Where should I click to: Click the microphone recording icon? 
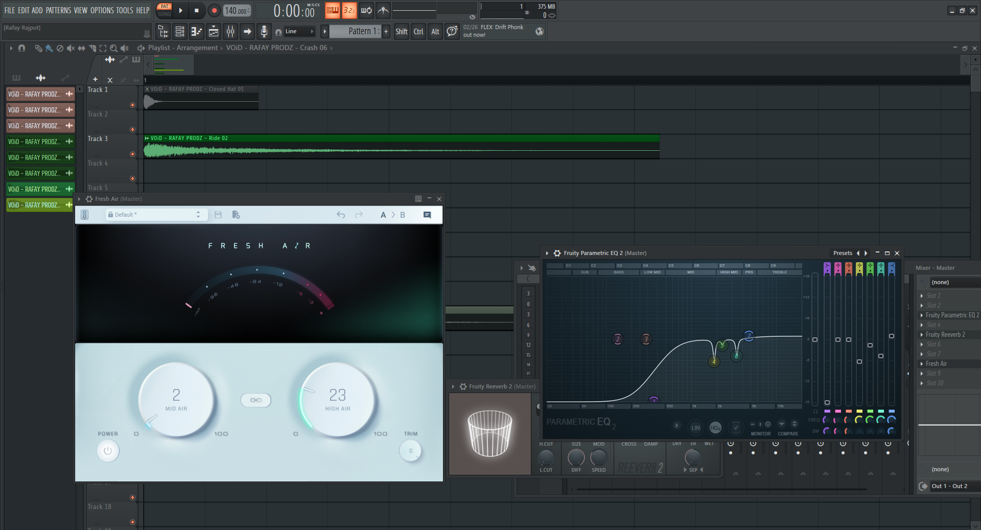(x=264, y=32)
